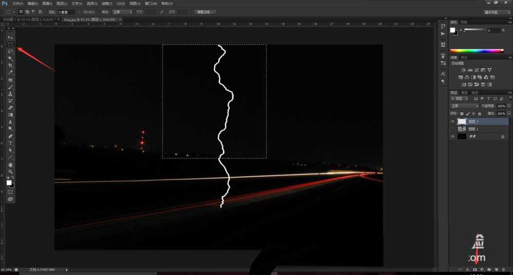This screenshot has height=275, width=513.
Task: Expand the 样式 style dropdown in options bar
Action: (x=123, y=11)
